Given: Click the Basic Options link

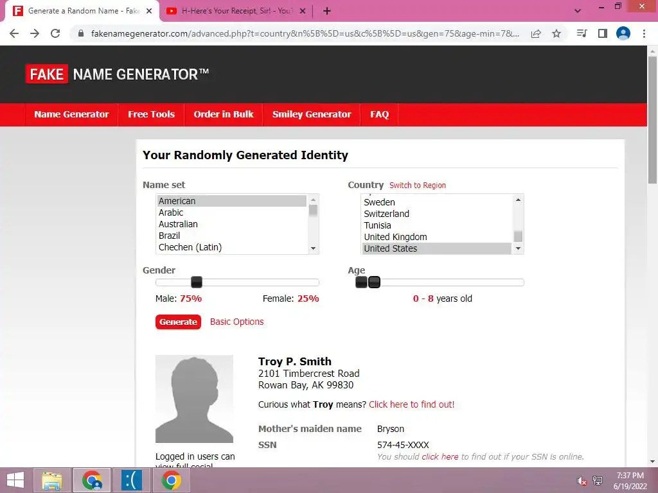Looking at the screenshot, I should pos(236,322).
